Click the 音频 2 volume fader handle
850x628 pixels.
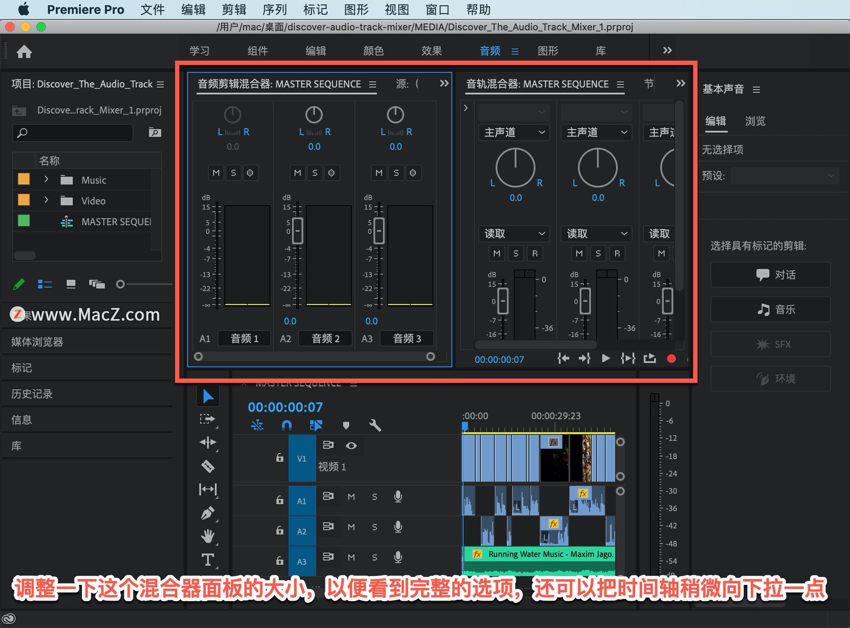[x=297, y=231]
